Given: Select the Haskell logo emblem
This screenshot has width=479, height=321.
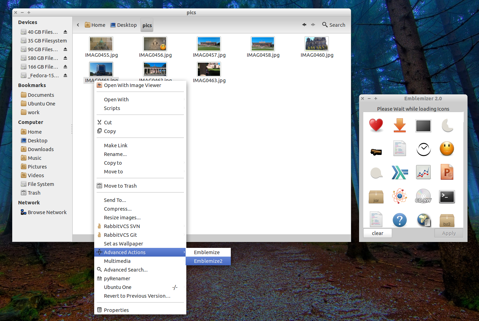Looking at the screenshot, I should click(399, 172).
